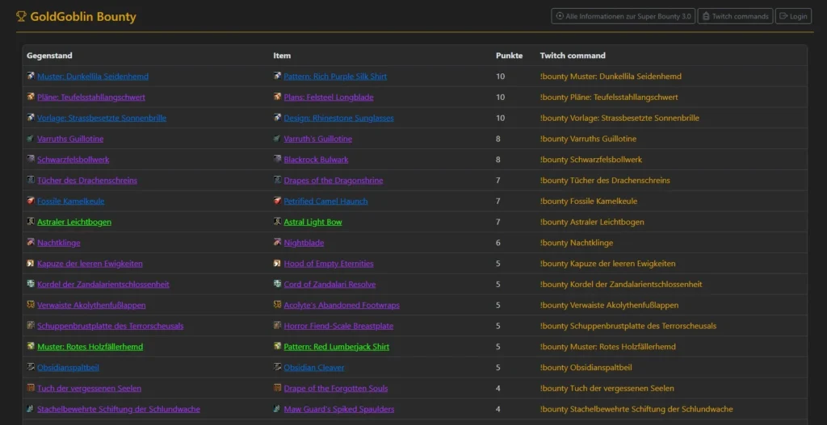827x425 pixels.
Task: Click the 6 points value for Nachtklinge
Action: point(498,243)
